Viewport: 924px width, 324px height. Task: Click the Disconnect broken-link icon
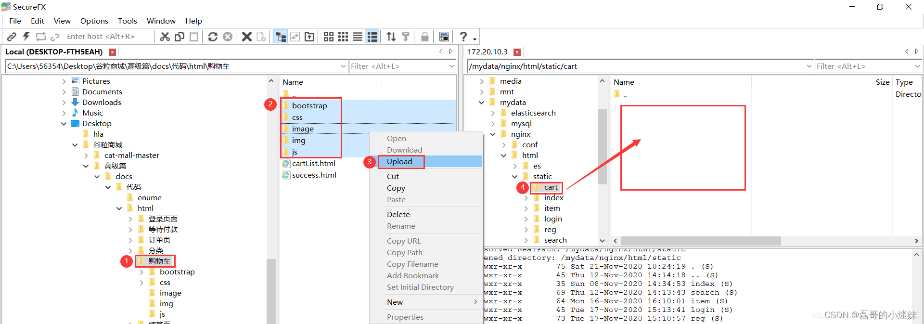point(55,37)
